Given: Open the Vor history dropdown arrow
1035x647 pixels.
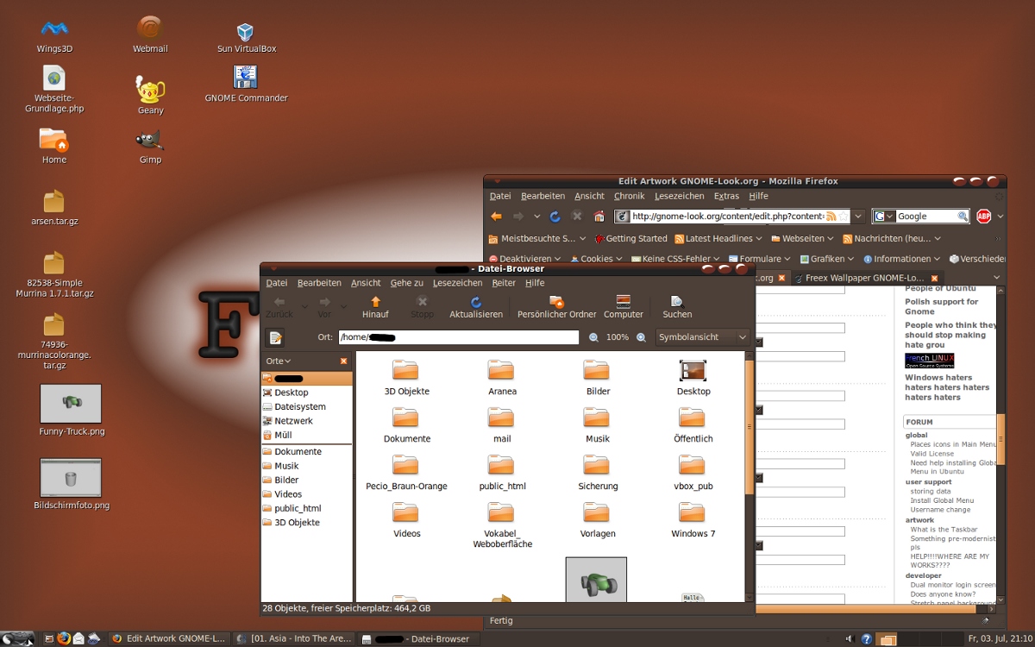Looking at the screenshot, I should coord(344,305).
